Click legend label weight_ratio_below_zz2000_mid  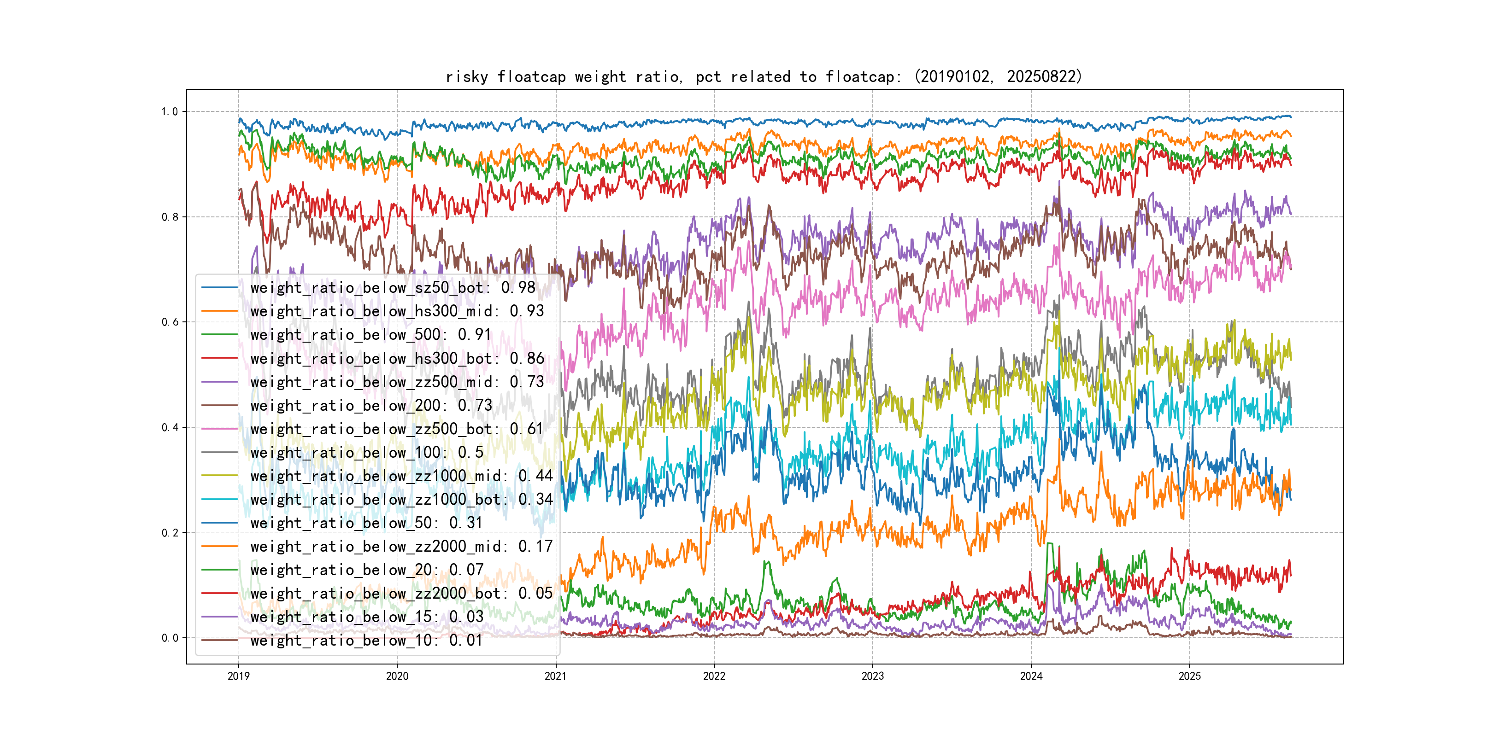(401, 546)
